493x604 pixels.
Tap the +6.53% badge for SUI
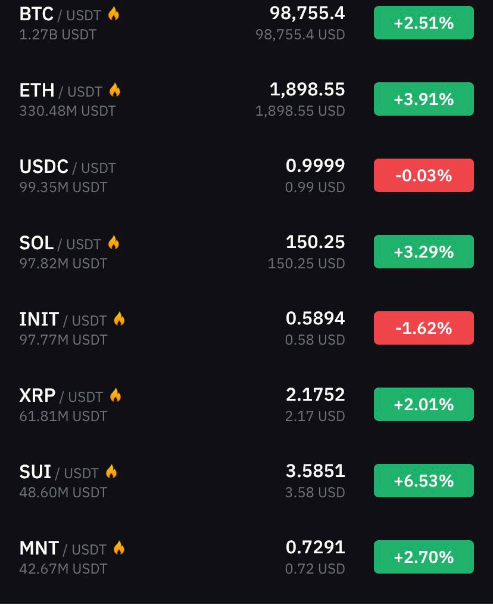[424, 481]
